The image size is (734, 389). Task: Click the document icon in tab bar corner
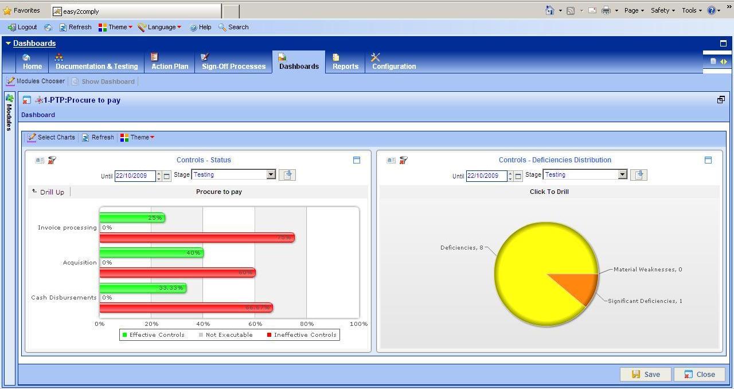[713, 61]
